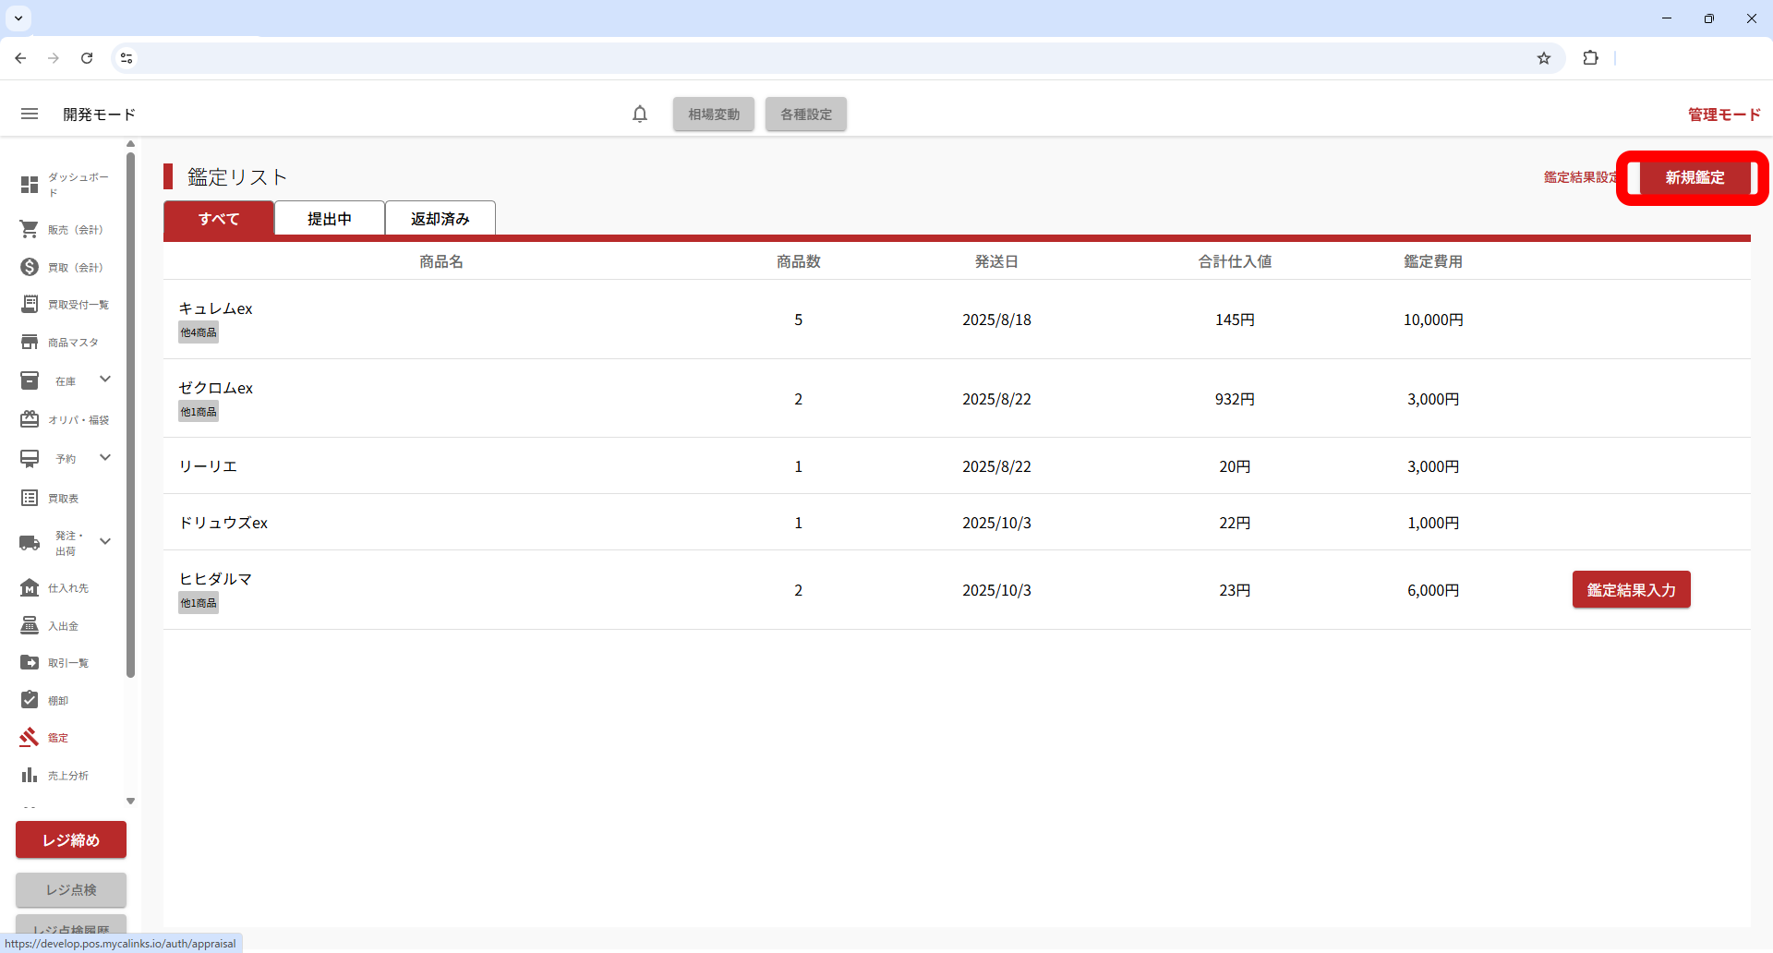Expand the 予約 submenu chevron
Screen dimensions: 1773x953
pyautogui.click(x=105, y=457)
